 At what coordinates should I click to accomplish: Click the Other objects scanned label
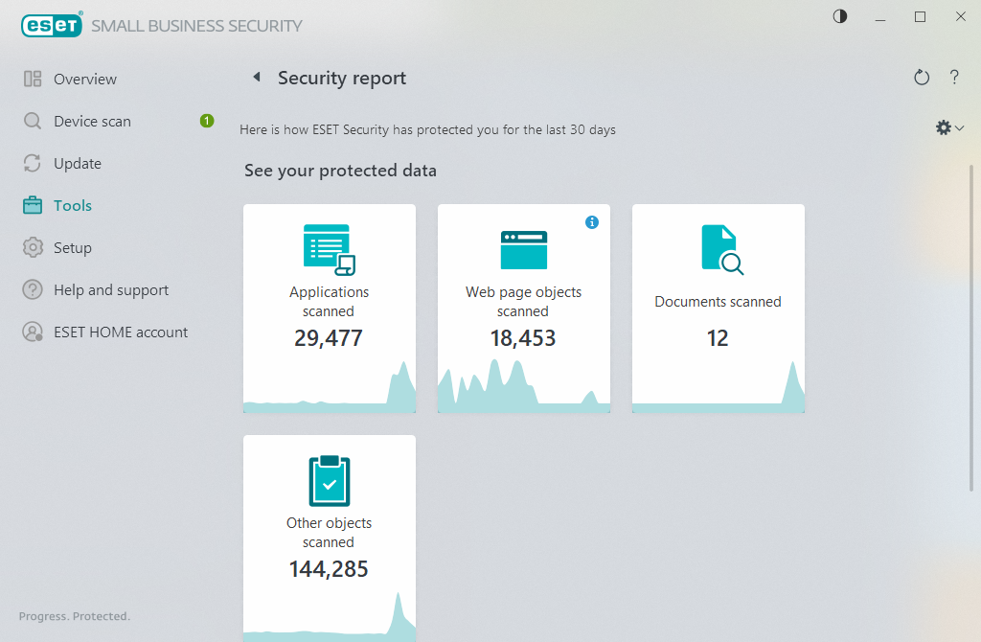pyautogui.click(x=329, y=533)
